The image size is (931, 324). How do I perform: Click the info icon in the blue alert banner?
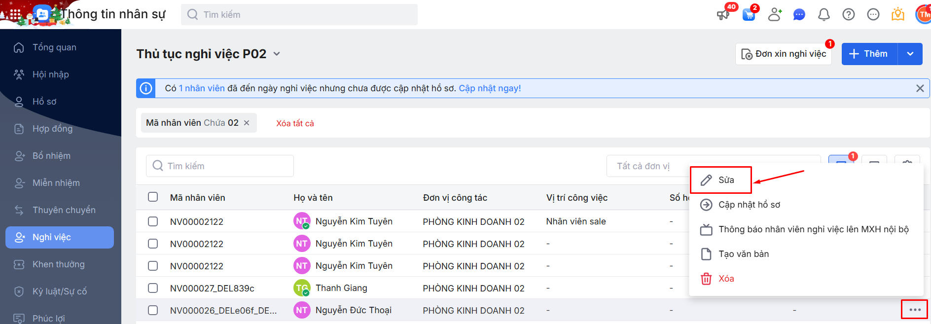[x=146, y=88]
